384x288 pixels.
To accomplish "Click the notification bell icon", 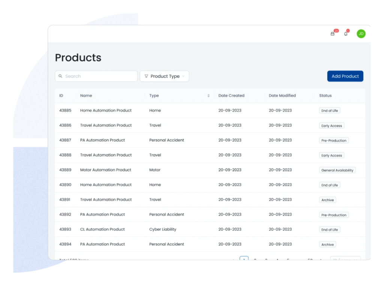I will [x=346, y=34].
